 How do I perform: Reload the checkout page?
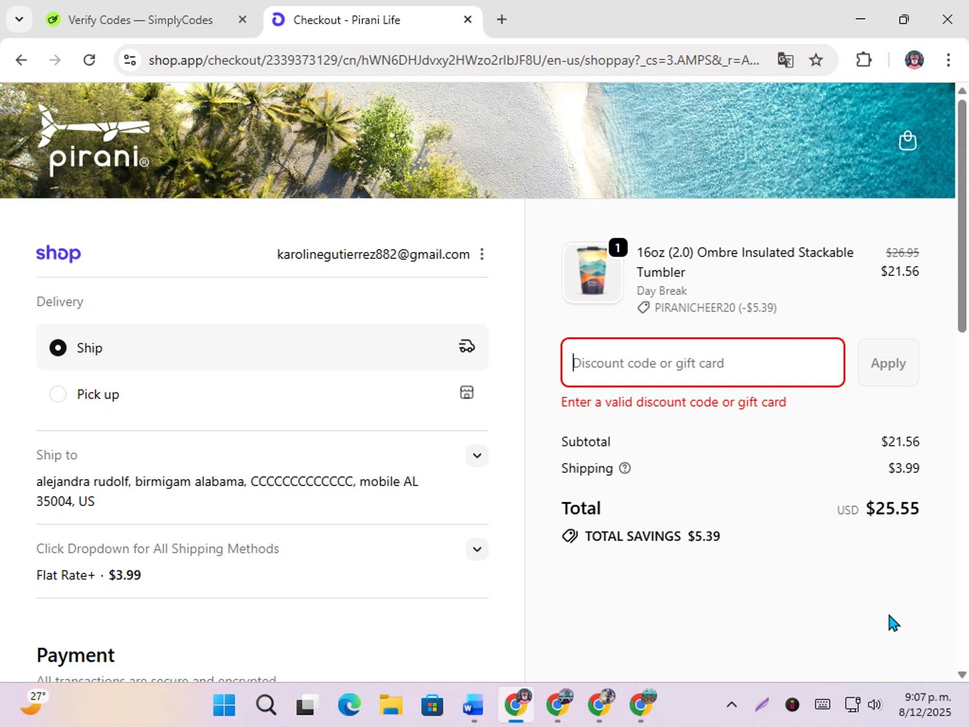pyautogui.click(x=89, y=60)
